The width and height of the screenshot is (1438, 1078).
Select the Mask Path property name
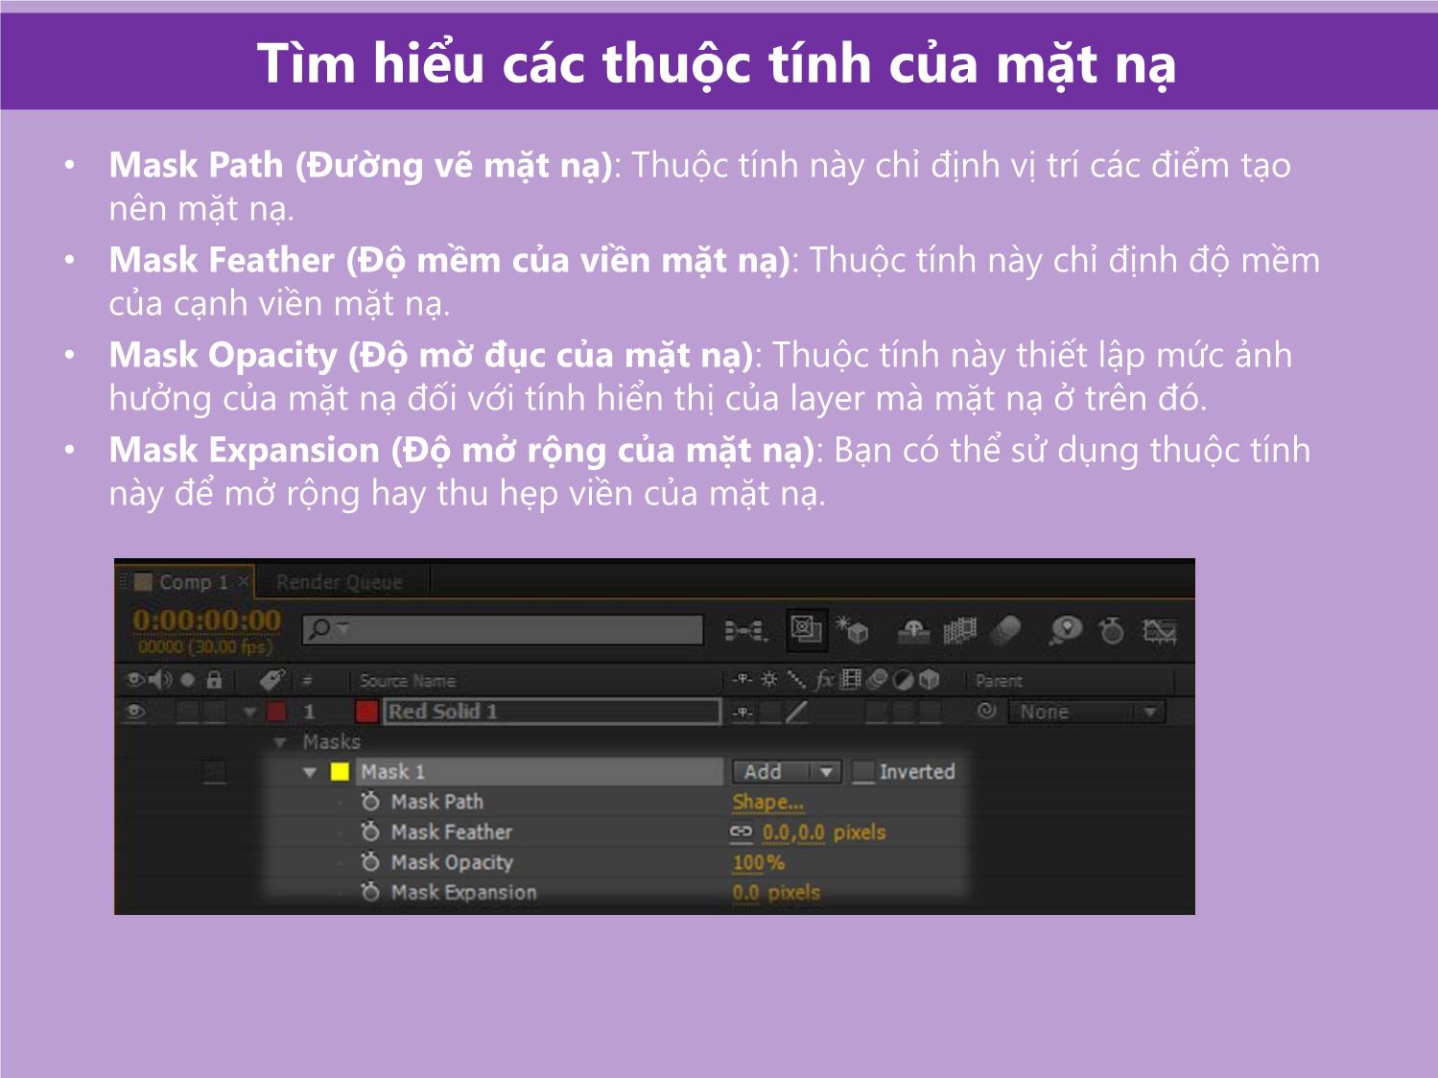(437, 802)
